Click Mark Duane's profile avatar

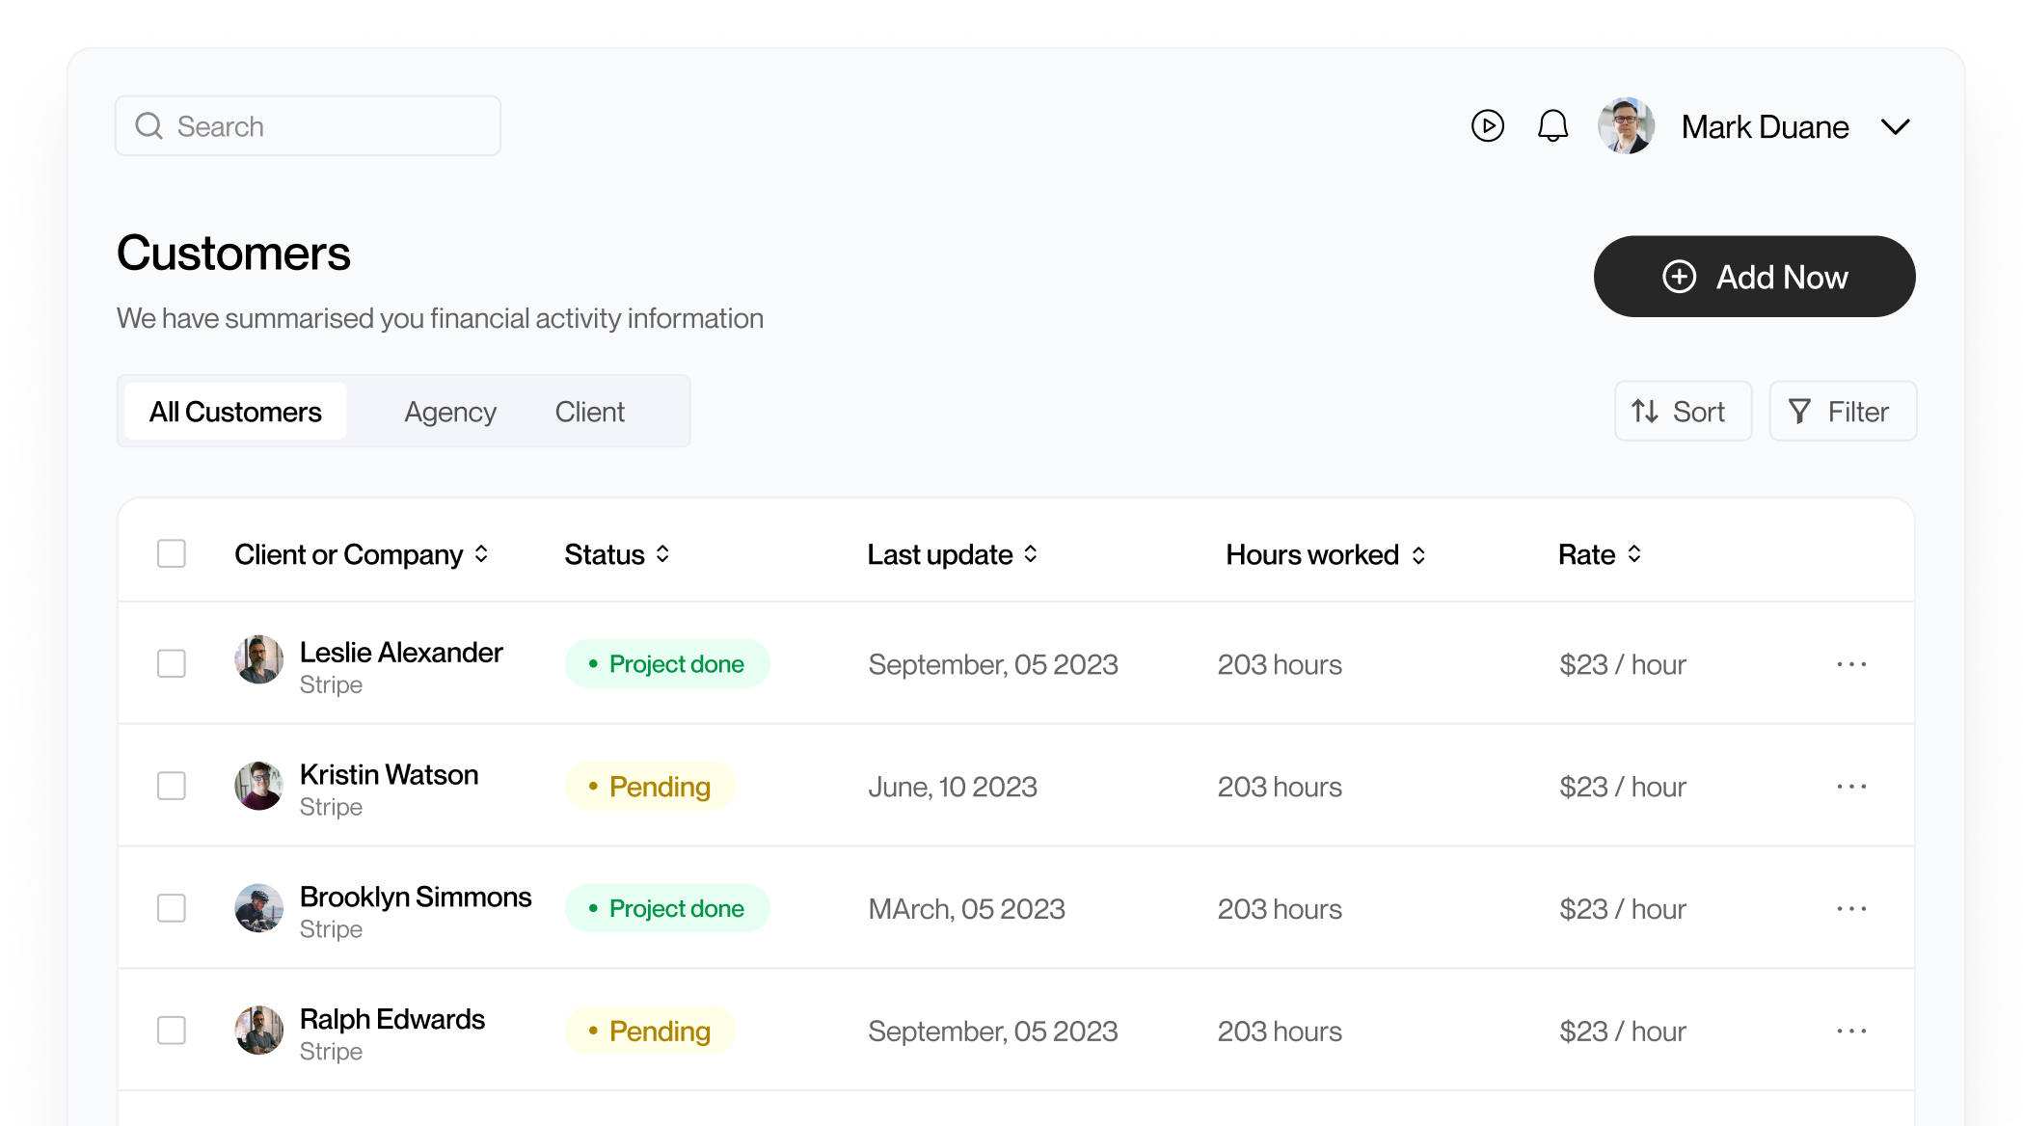click(1626, 126)
